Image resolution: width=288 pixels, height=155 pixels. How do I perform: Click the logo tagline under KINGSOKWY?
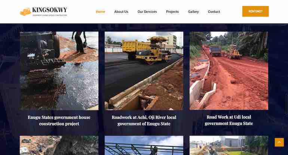coord(50,15)
